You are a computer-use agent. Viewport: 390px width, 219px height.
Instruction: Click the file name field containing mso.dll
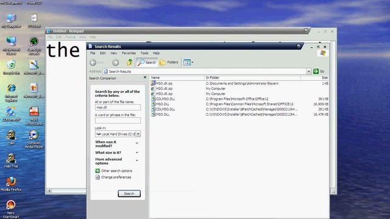tap(118, 107)
